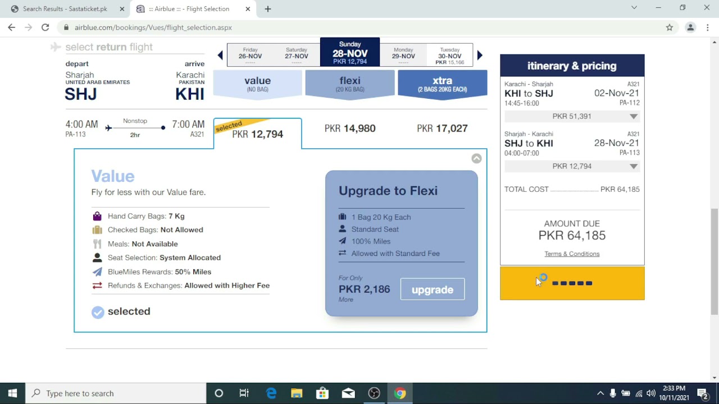Click the Checked Bags suitcase icon
The height and width of the screenshot is (404, 719).
tap(97, 229)
